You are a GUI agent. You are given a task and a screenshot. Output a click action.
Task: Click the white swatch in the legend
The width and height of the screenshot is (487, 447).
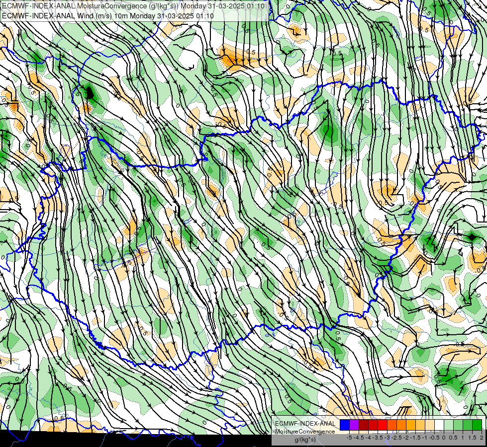point(439,425)
